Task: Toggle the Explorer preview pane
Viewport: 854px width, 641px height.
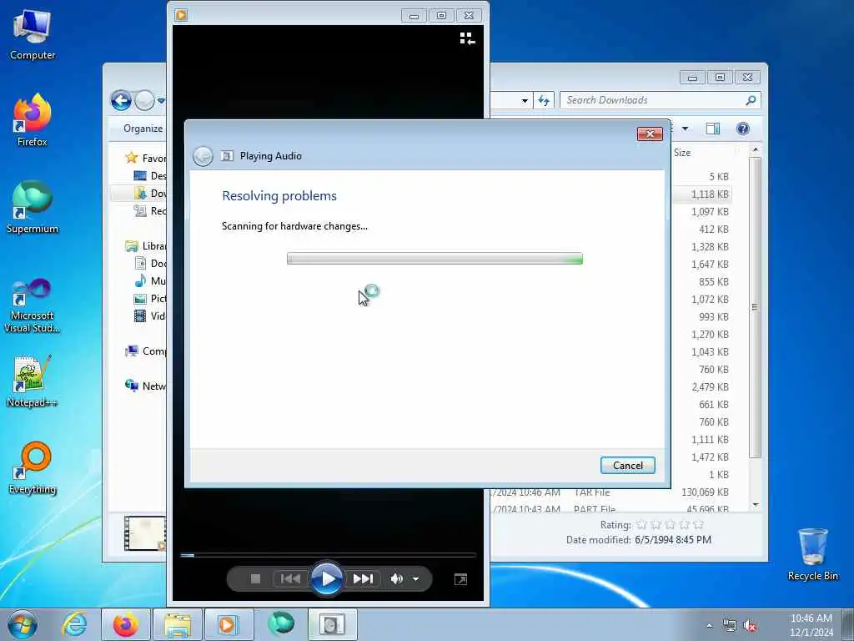Action: click(x=713, y=129)
